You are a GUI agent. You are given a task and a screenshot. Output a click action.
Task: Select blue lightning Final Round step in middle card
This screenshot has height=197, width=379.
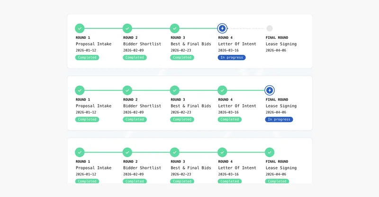coord(270,90)
